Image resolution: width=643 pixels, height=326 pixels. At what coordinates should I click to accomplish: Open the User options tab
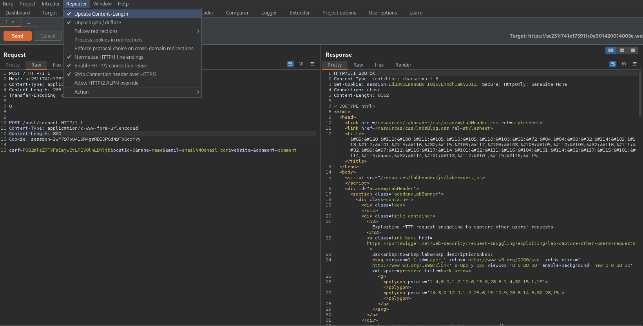383,13
